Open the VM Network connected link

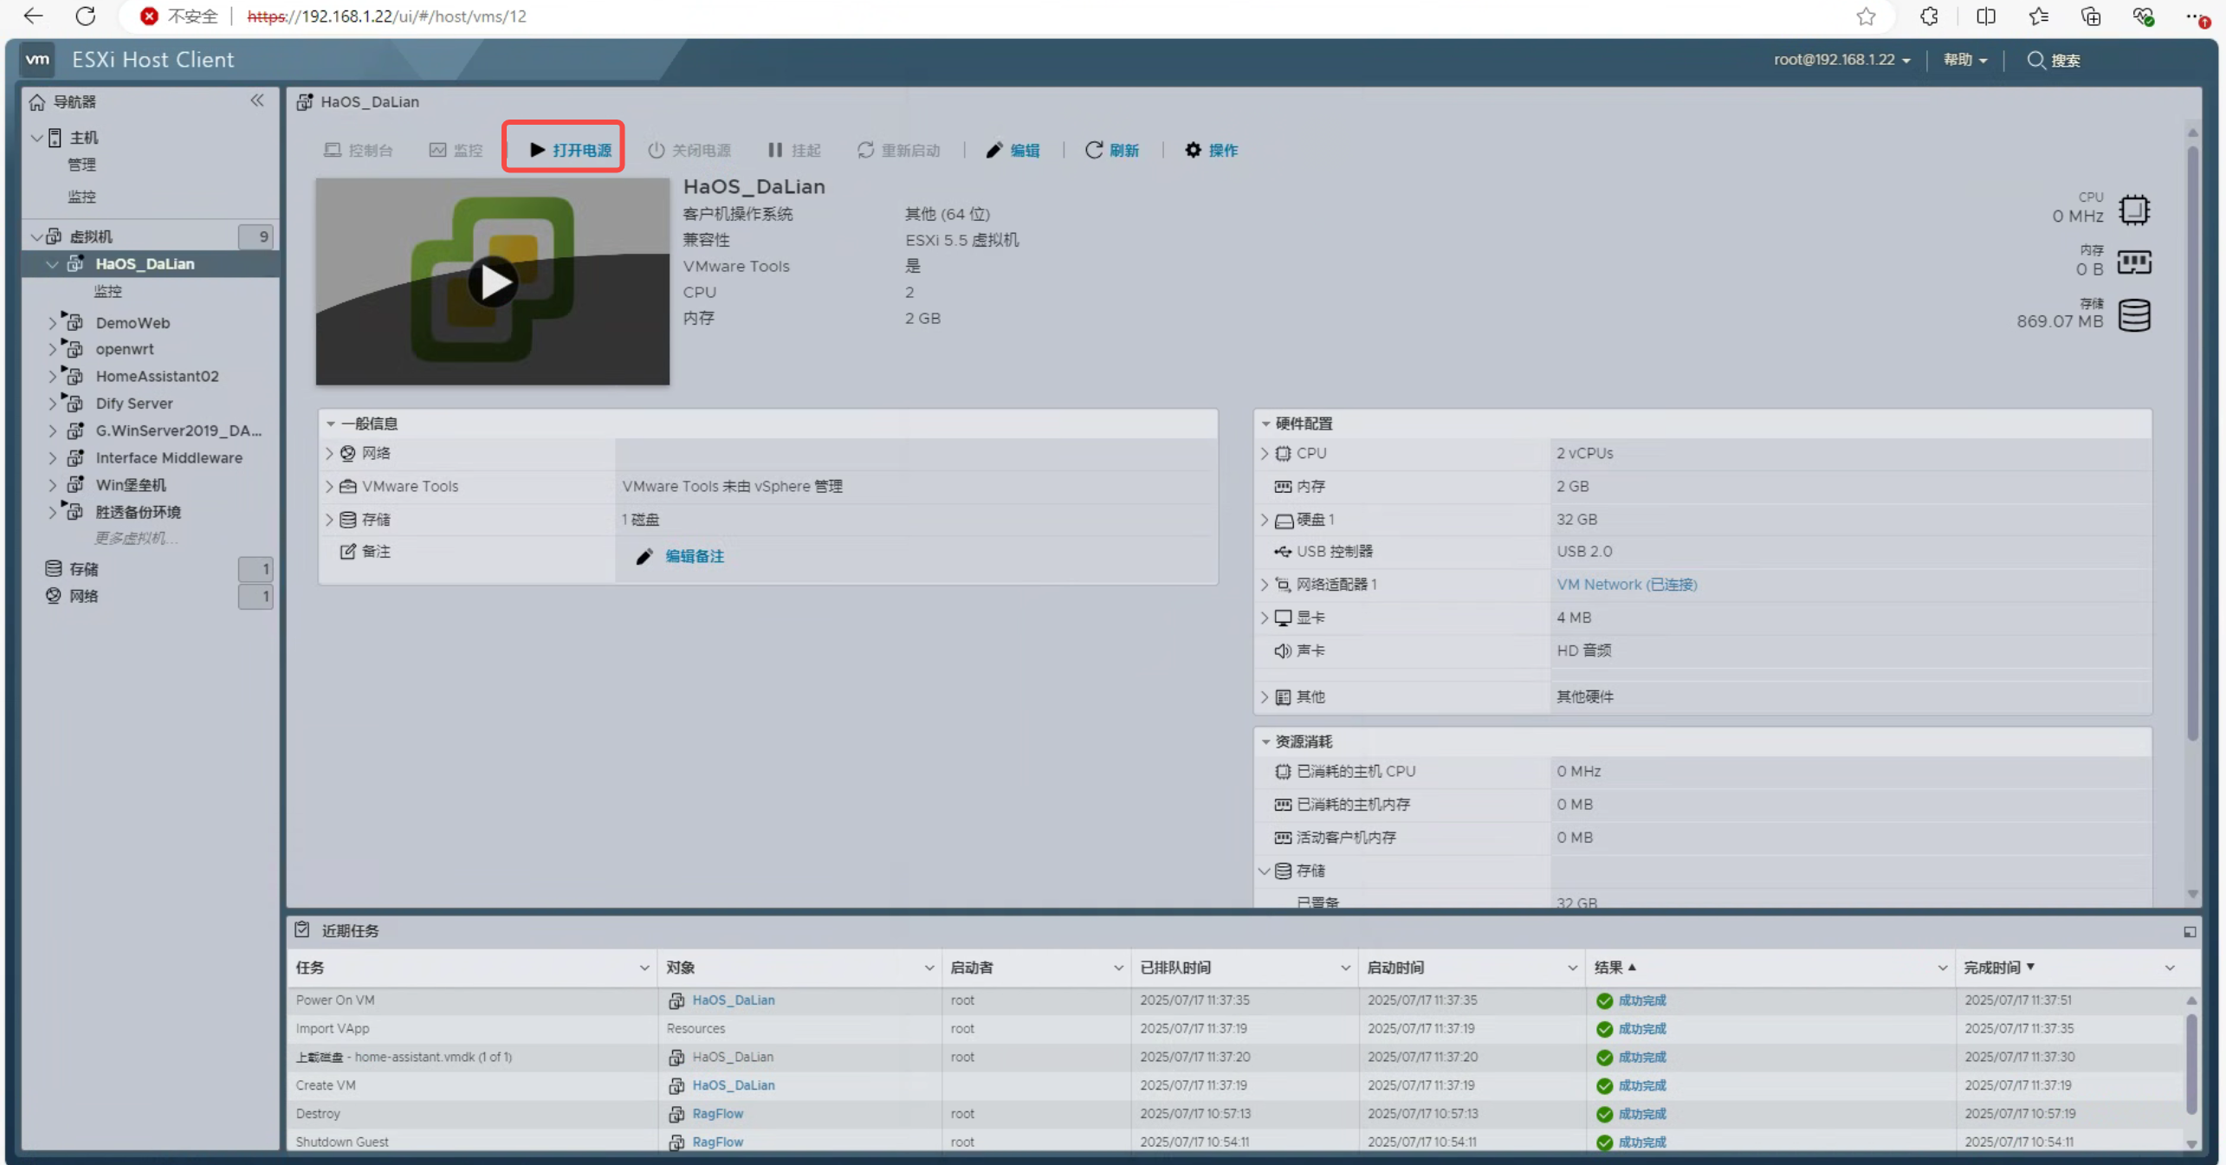(x=1626, y=585)
